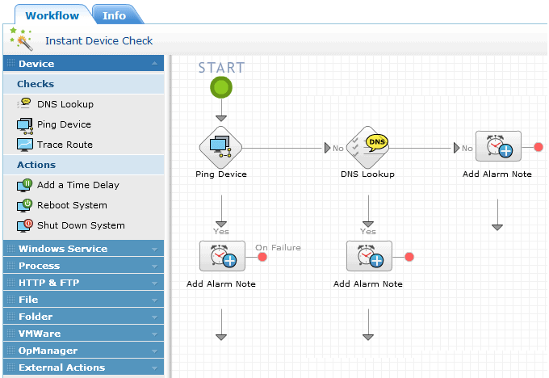Screen dimensions: 549x378
Task: Select the DNS Lookup diamond node on canvas
Action: point(367,148)
